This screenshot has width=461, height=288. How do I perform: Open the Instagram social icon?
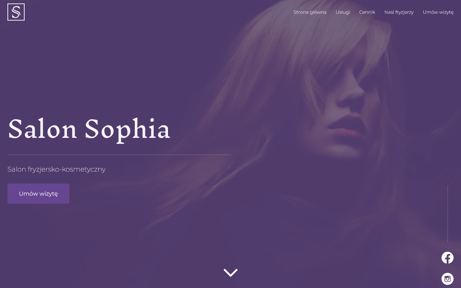coord(448,279)
